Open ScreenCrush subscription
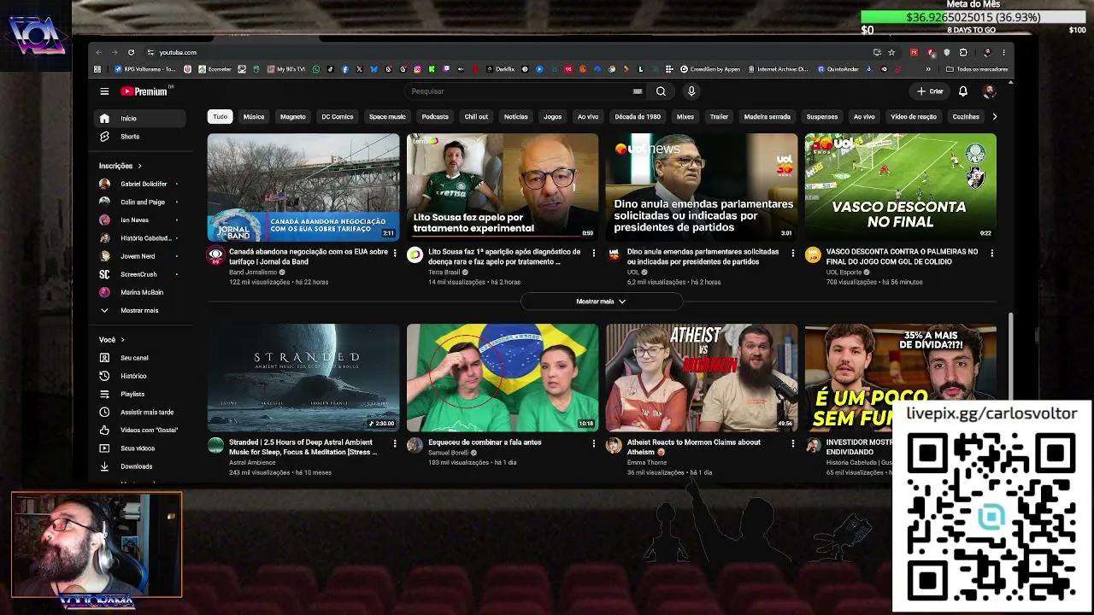Screen dimensions: 1094x615 point(139,274)
